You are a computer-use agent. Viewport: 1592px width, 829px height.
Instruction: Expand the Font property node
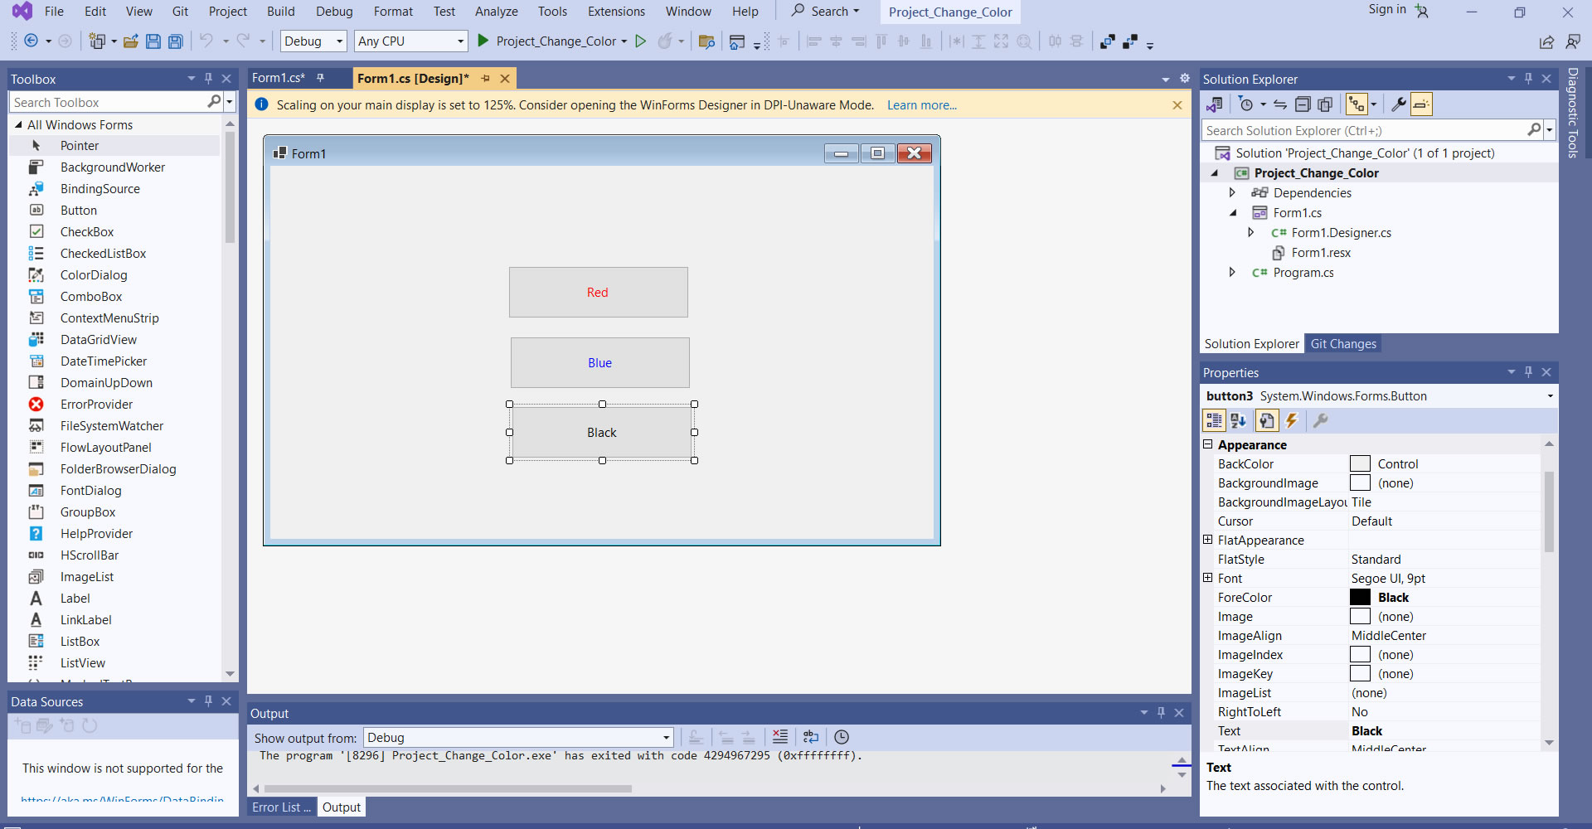click(x=1208, y=578)
